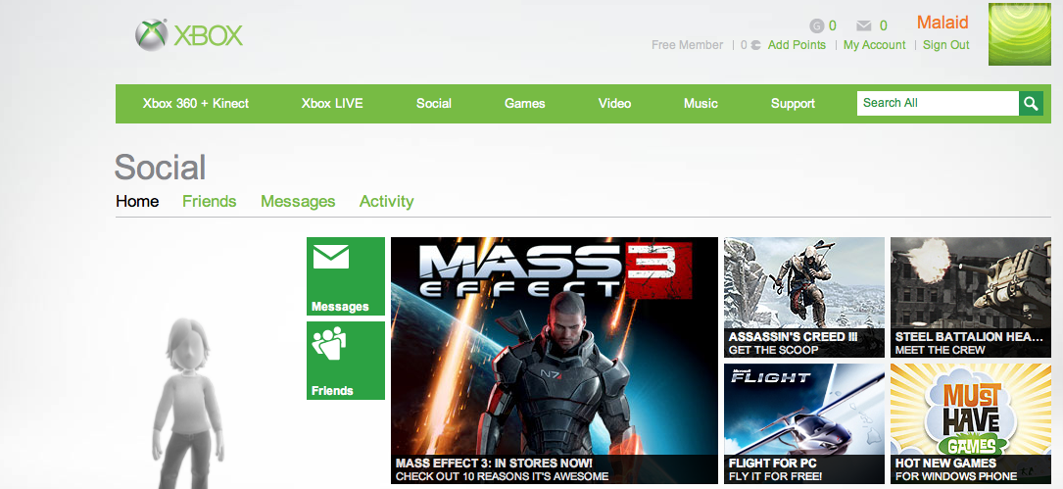Open the Support menu
Screen dimensions: 1063x489
pyautogui.click(x=793, y=103)
